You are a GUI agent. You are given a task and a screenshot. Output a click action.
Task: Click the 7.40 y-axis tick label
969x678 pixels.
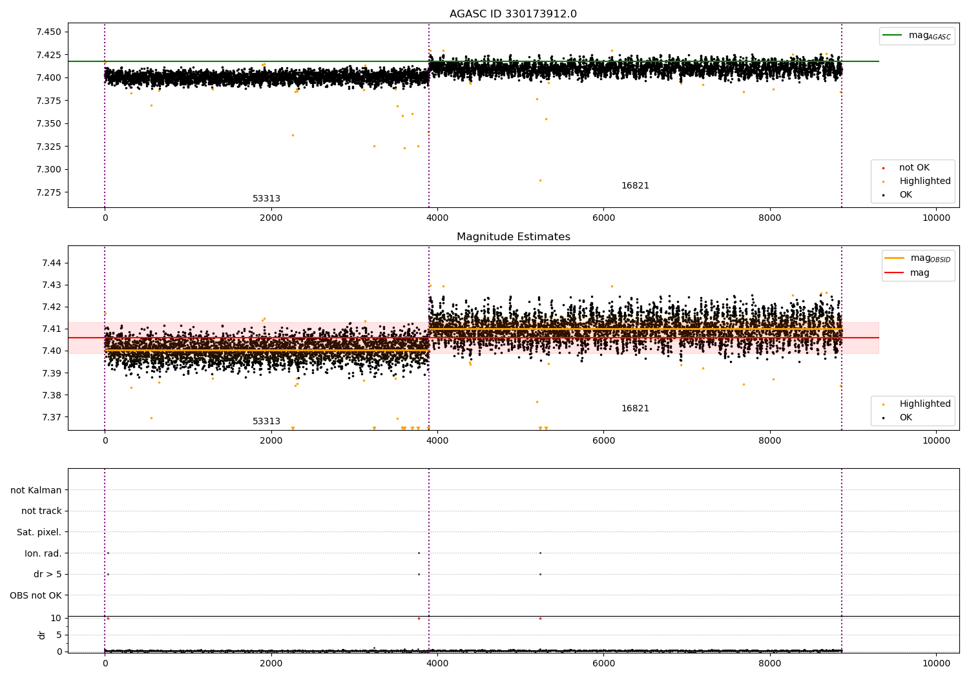coord(52,351)
